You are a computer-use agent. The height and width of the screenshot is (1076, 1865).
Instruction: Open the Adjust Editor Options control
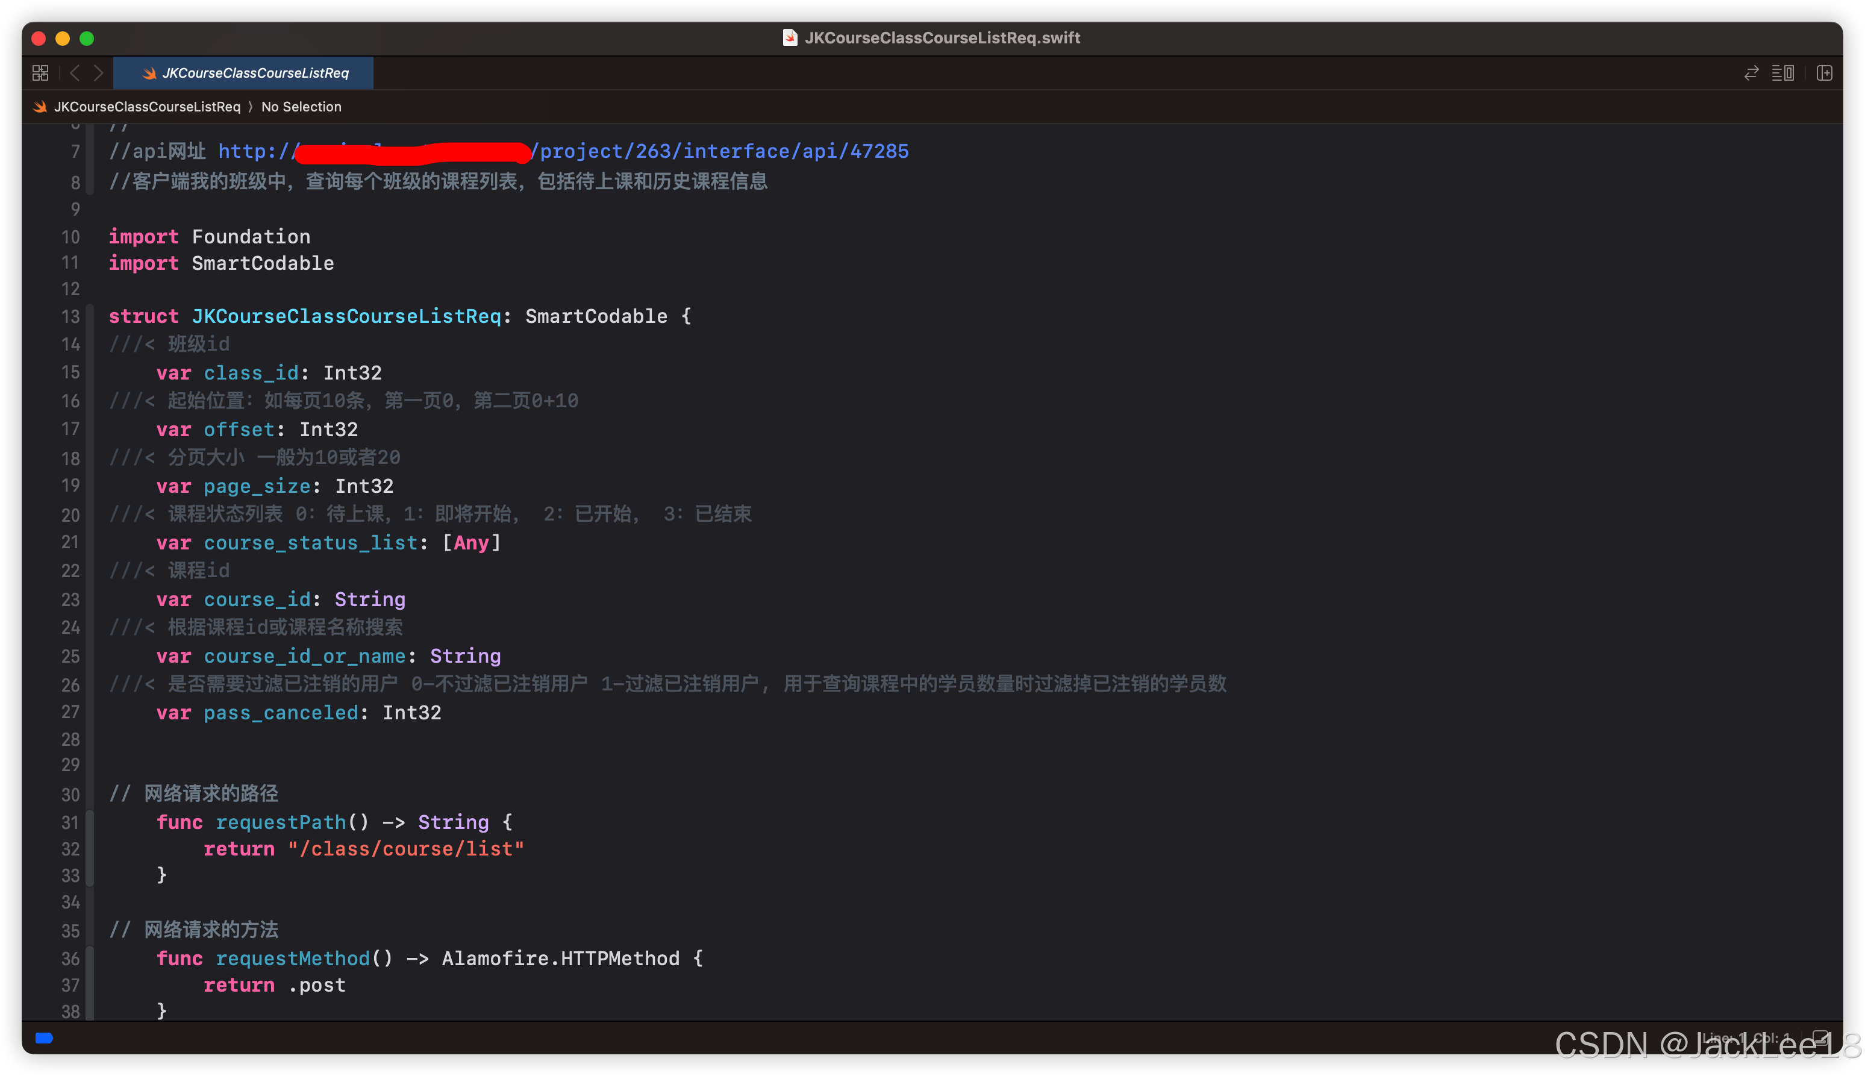pos(1782,72)
